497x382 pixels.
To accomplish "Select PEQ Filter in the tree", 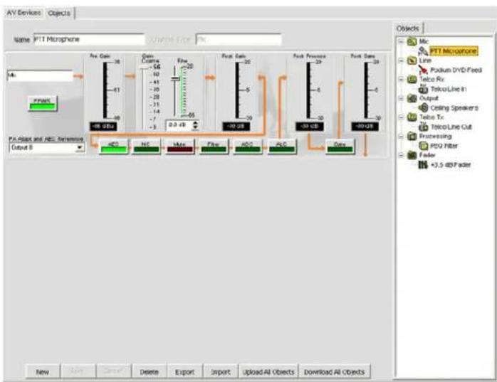I will coord(444,146).
